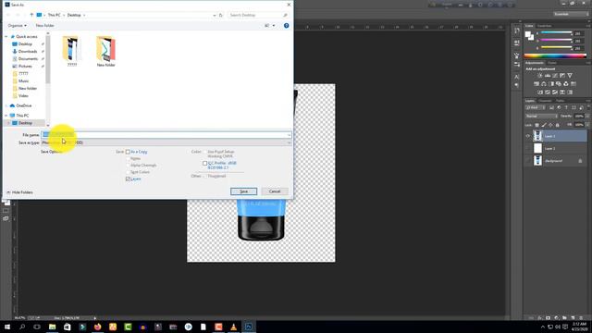Open the change view dropdown
The width and height of the screenshot is (592, 333).
tap(274, 26)
